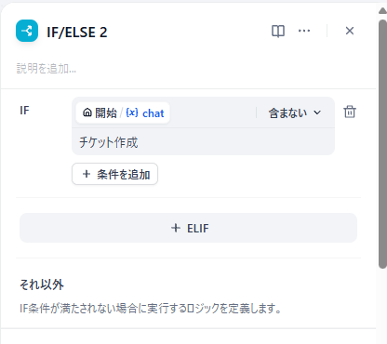Click the チケット作成 value field

203,142
